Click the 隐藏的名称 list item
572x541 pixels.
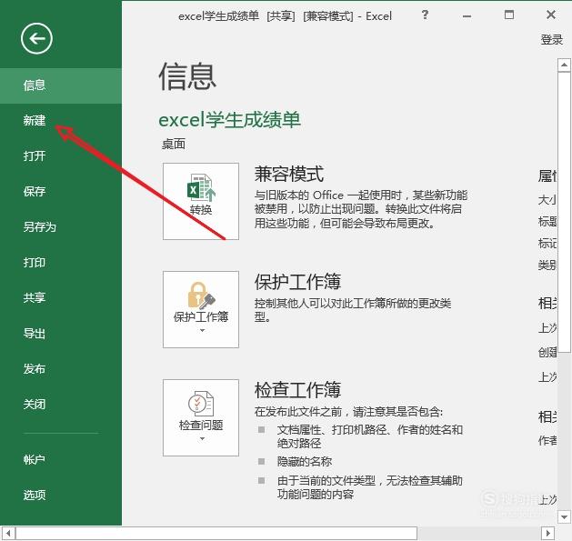tap(305, 462)
